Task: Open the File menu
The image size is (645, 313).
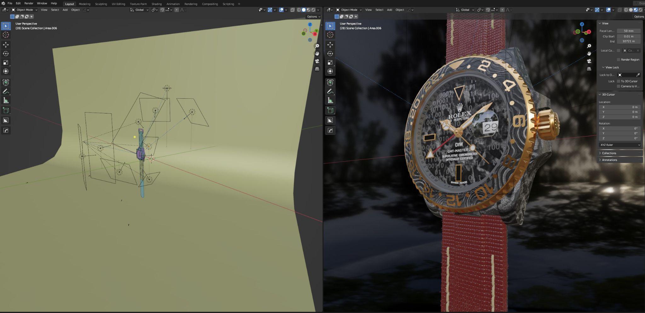Action: point(10,3)
